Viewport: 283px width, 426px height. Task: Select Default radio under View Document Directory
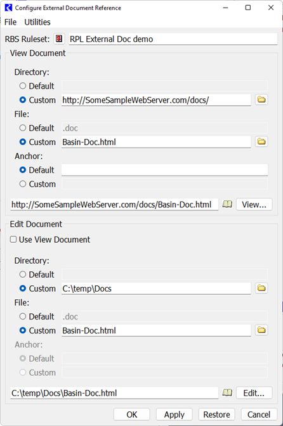(23, 86)
